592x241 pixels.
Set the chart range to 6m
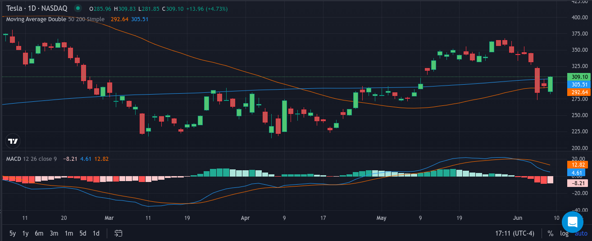(x=39, y=233)
